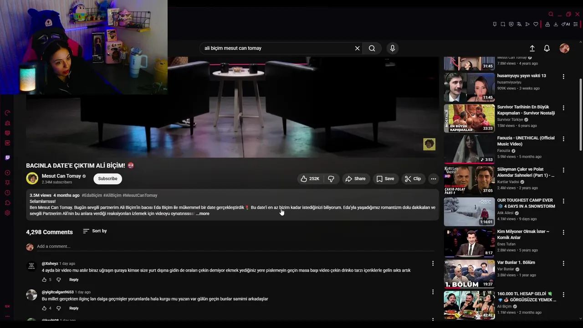Image resolution: width=583 pixels, height=328 pixels.
Task: Dislike the comment by @yigitcalgan9653
Action: tap(58, 308)
